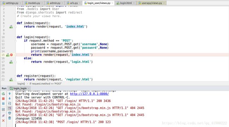Image resolution: width=229 pixels, height=127 pixels.
Task: Click the POST /login/ 200 123 log line
Action: (63, 122)
